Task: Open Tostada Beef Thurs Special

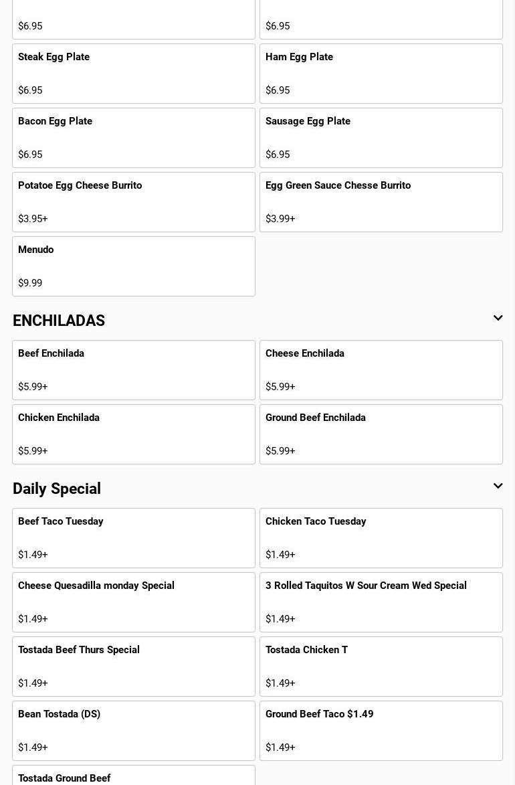Action: point(134,667)
